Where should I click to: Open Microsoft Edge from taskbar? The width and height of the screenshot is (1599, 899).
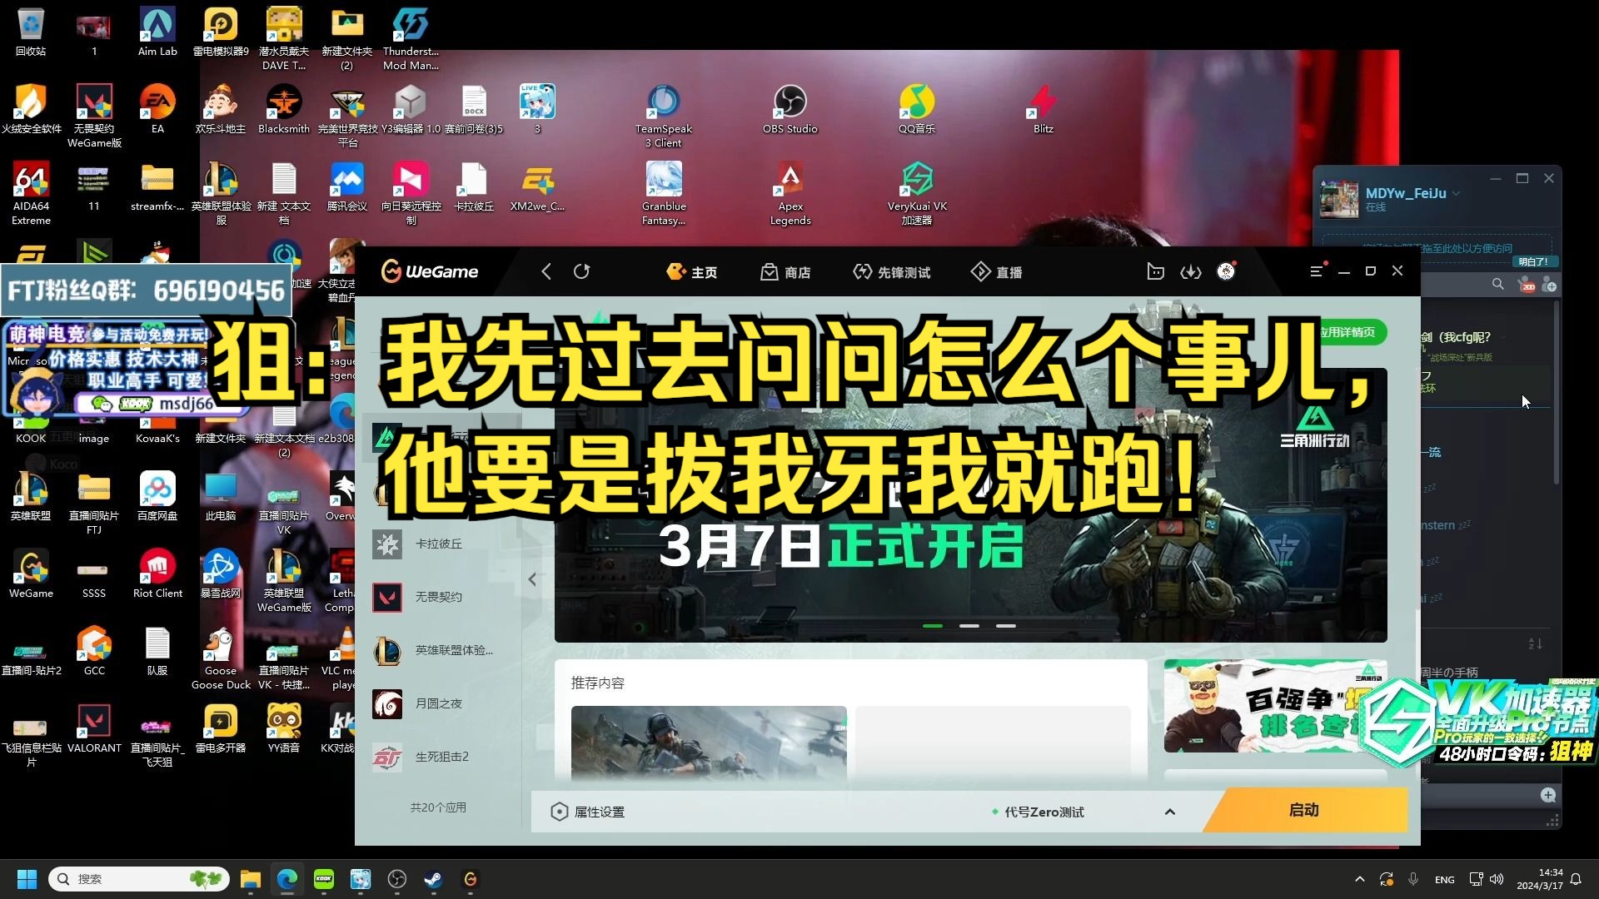click(287, 879)
